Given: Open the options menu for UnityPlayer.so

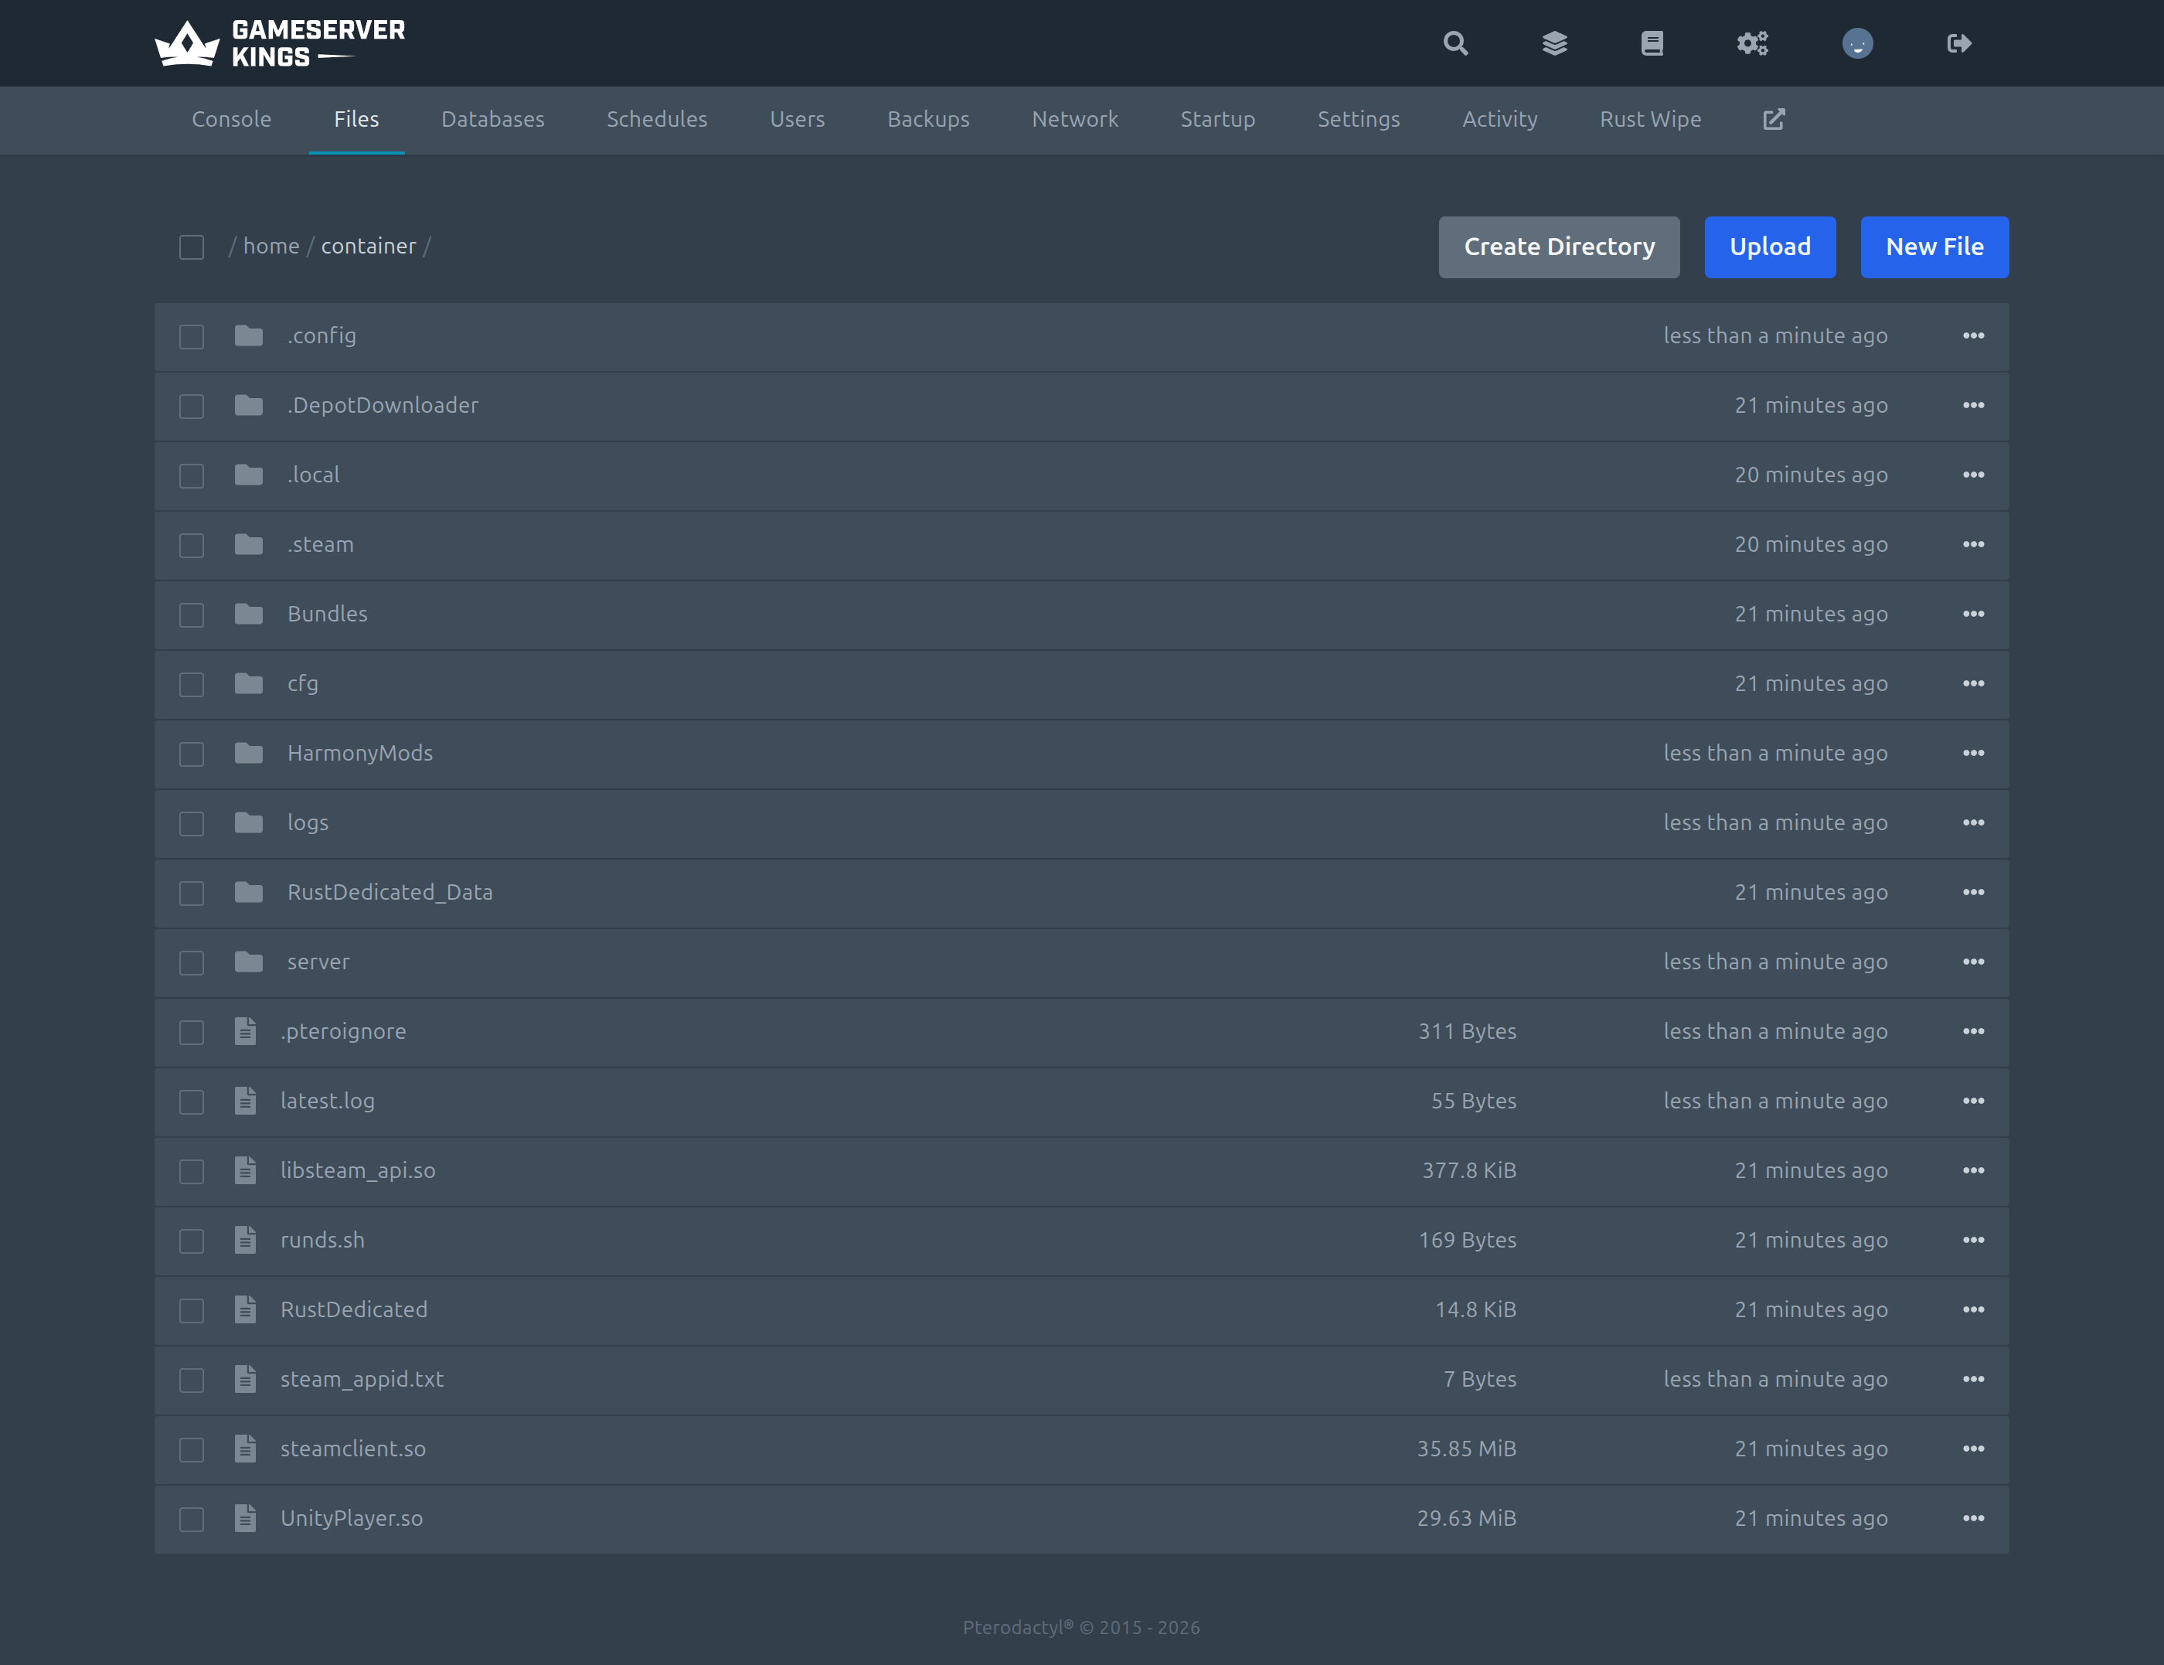Looking at the screenshot, I should click(x=1974, y=1518).
